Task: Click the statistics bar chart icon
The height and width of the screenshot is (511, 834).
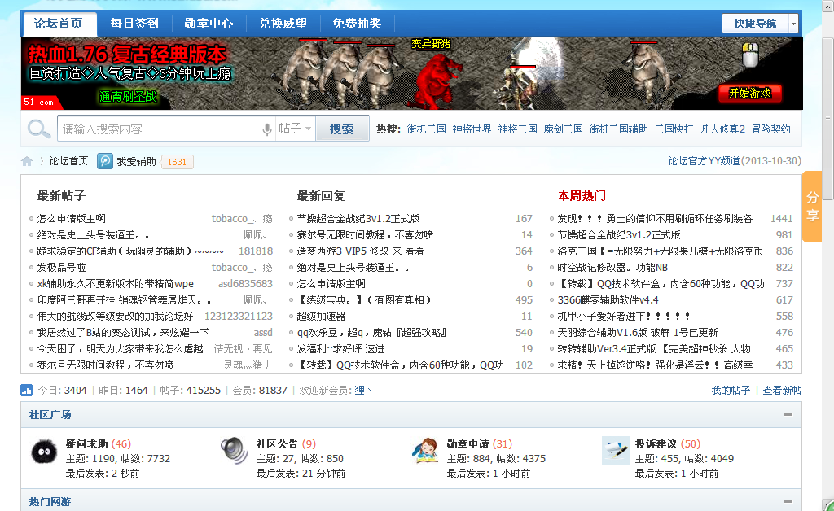Action: pyautogui.click(x=27, y=391)
